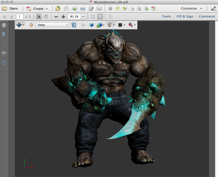Toggle the 3D Model Tree
This screenshot has height=177, width=218.
click(x=74, y=25)
